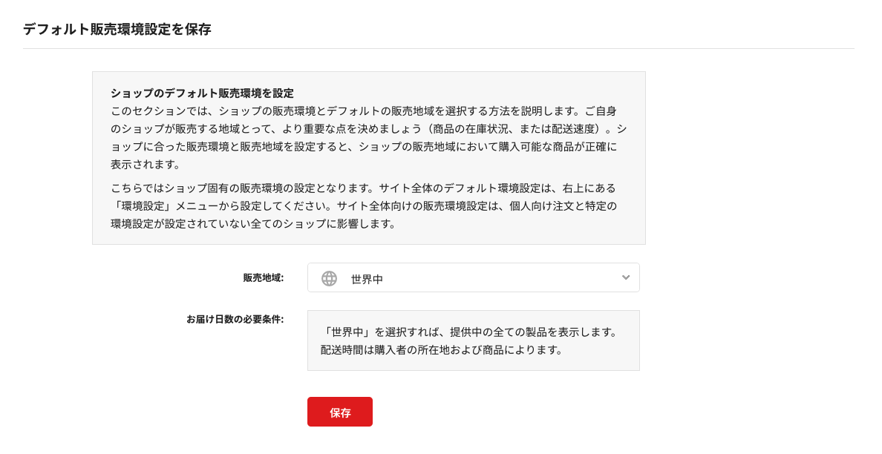The width and height of the screenshot is (882, 454).
Task: Open the 販売地域 dropdown showing 世界中
Action: (473, 277)
